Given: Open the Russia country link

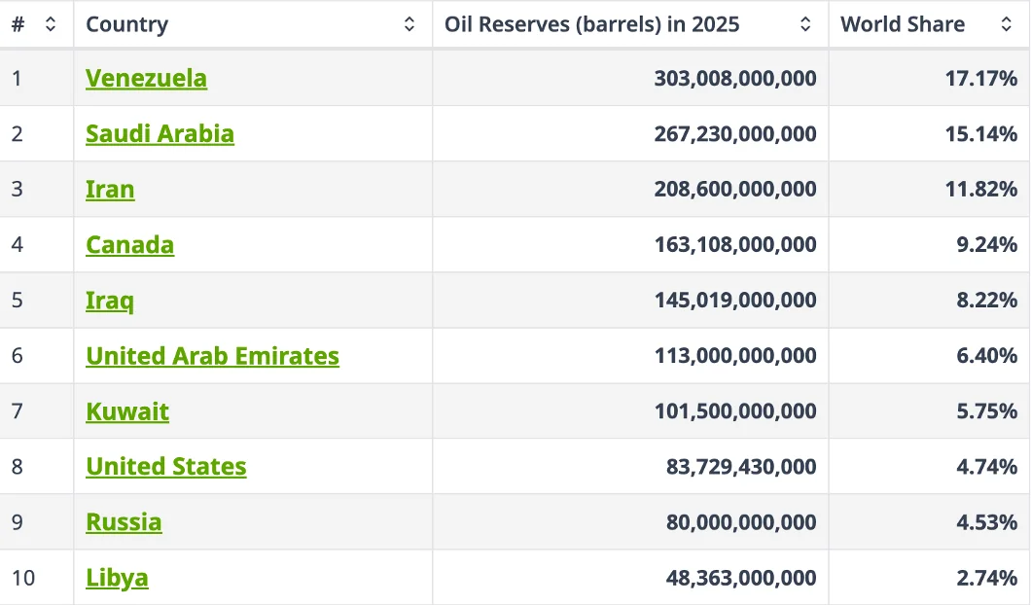Looking at the screenshot, I should tap(124, 522).
